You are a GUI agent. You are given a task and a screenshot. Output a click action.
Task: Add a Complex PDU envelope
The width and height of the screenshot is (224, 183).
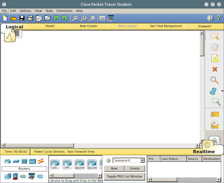(x=215, y=125)
